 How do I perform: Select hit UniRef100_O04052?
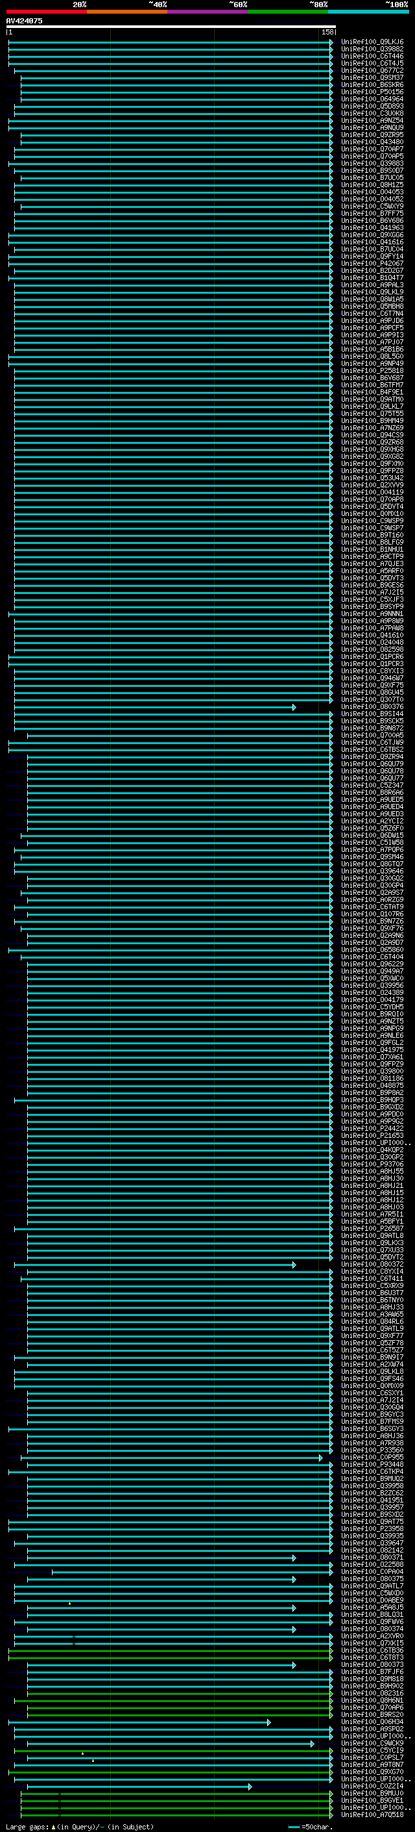coord(372,199)
